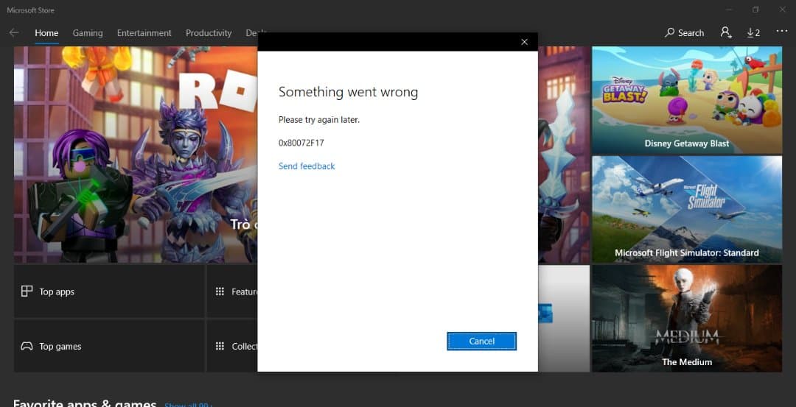Switch to the Productivity tab

[x=209, y=33]
